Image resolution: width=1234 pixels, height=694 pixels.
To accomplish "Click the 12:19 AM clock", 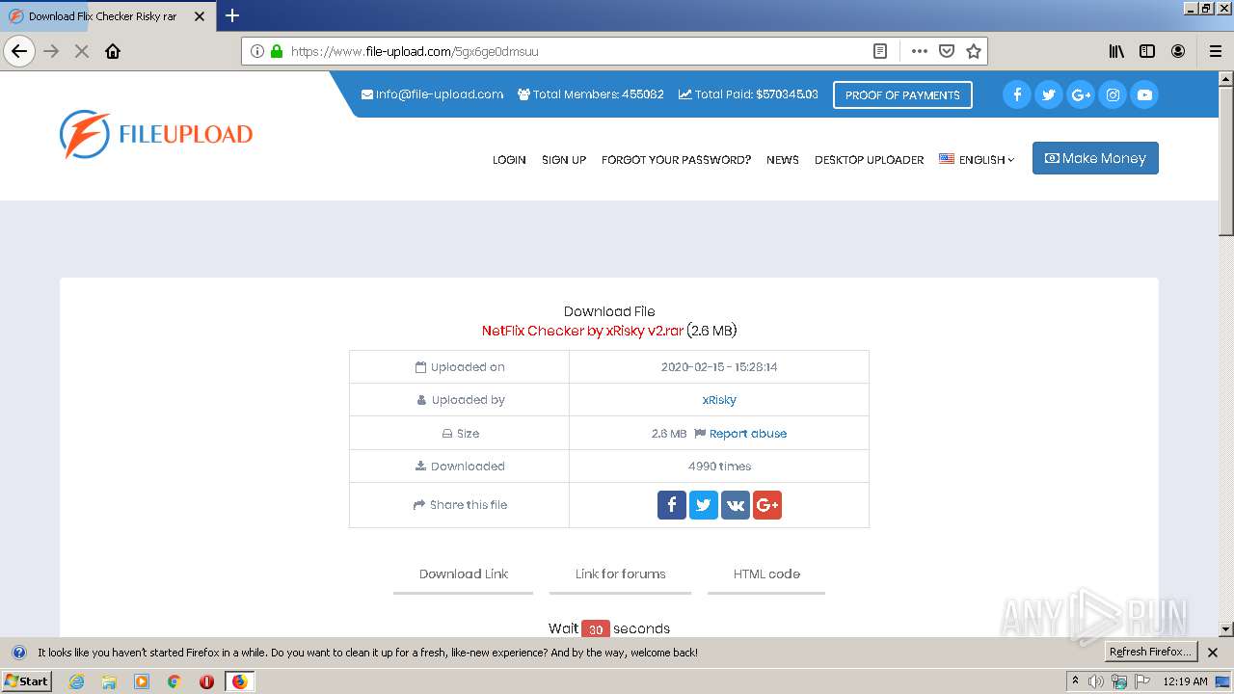I will 1186,681.
